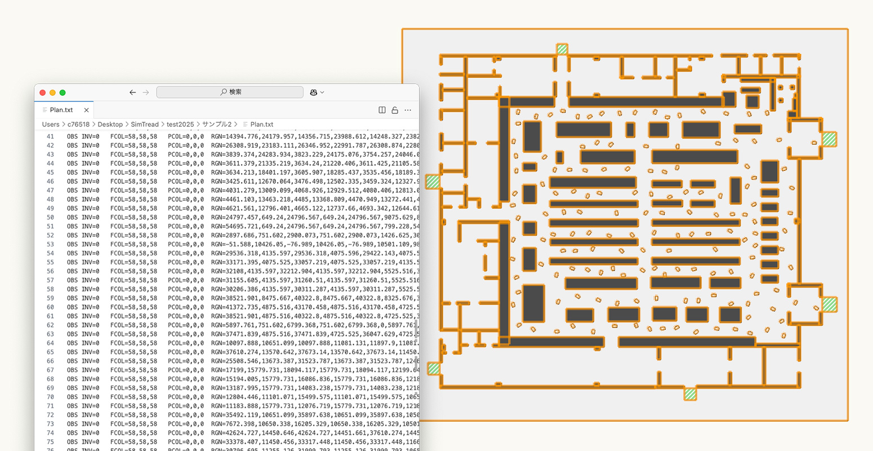This screenshot has height=451, width=873.
Task: Expand the SimTread breadcrumb folder
Action: (145, 124)
